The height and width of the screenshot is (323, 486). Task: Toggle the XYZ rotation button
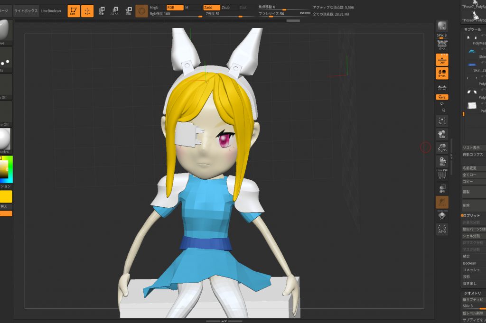point(442,97)
